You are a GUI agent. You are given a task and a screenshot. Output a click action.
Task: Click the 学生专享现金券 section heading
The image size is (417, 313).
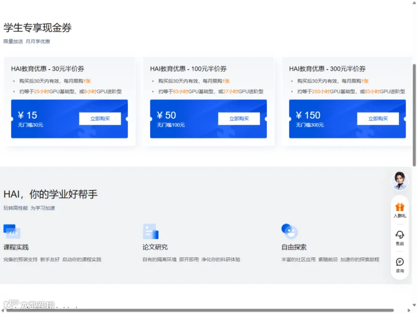[38, 28]
